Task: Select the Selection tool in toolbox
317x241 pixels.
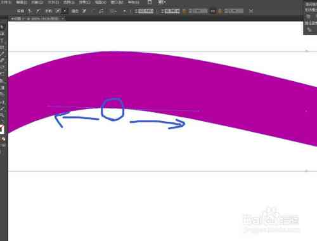Action: coord(3,27)
